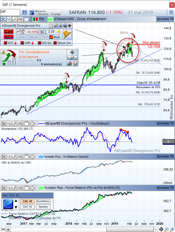Click the -10.15% divergence value button
The height and width of the screenshot is (232, 175).
[27, 32]
